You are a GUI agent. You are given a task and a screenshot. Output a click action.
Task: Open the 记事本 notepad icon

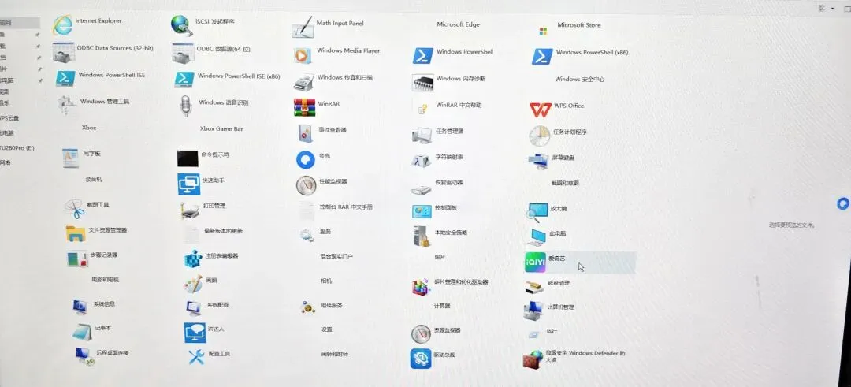click(x=82, y=332)
